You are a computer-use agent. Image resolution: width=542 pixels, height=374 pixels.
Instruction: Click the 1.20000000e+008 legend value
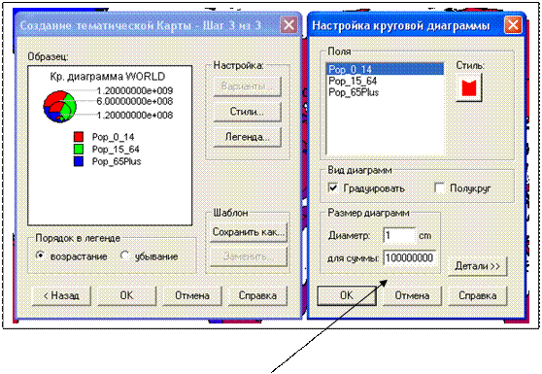pyautogui.click(x=134, y=115)
